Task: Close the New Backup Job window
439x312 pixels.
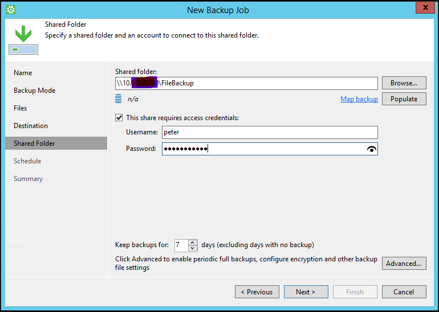Action: [x=422, y=9]
